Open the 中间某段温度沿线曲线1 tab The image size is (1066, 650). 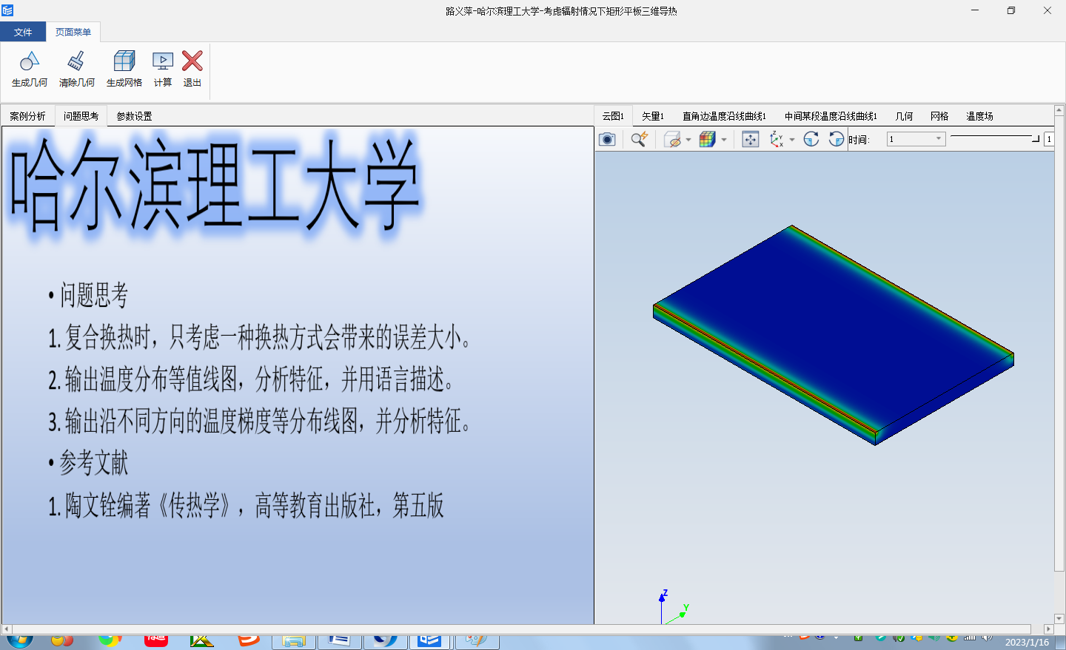pyautogui.click(x=831, y=116)
